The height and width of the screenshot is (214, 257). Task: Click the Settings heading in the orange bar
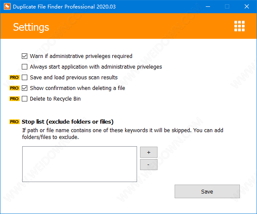[x=31, y=27]
